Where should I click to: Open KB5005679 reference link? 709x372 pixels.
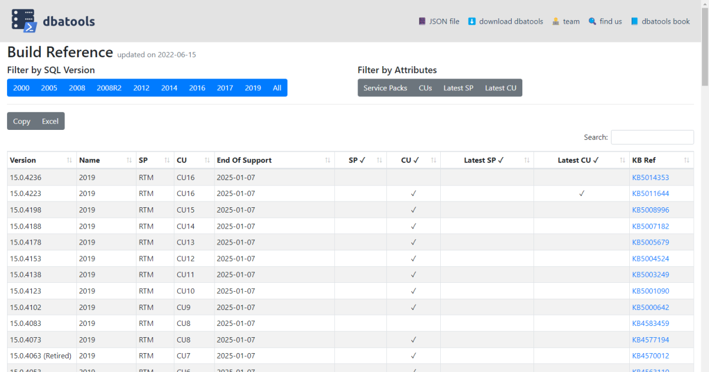click(x=651, y=242)
